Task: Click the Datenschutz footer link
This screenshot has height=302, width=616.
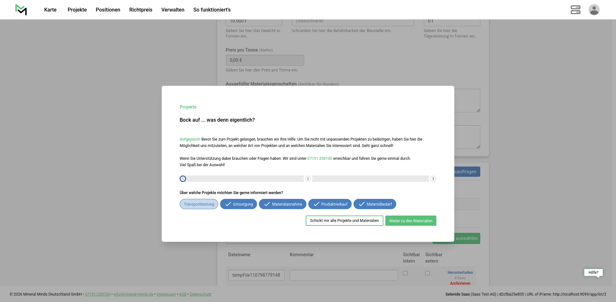Action: [x=200, y=294]
